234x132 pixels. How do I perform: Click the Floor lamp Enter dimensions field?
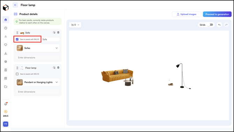(x=38, y=92)
